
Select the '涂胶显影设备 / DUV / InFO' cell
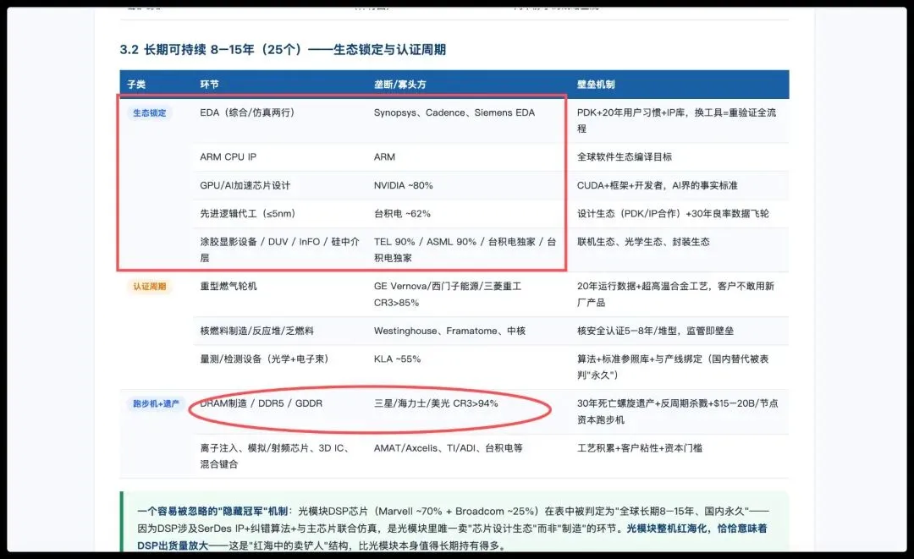[x=279, y=249]
